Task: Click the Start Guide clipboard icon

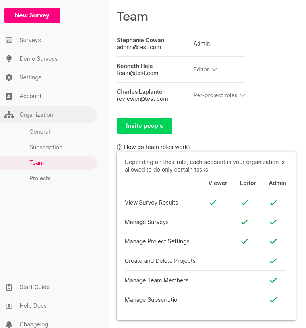Action: coord(9,287)
